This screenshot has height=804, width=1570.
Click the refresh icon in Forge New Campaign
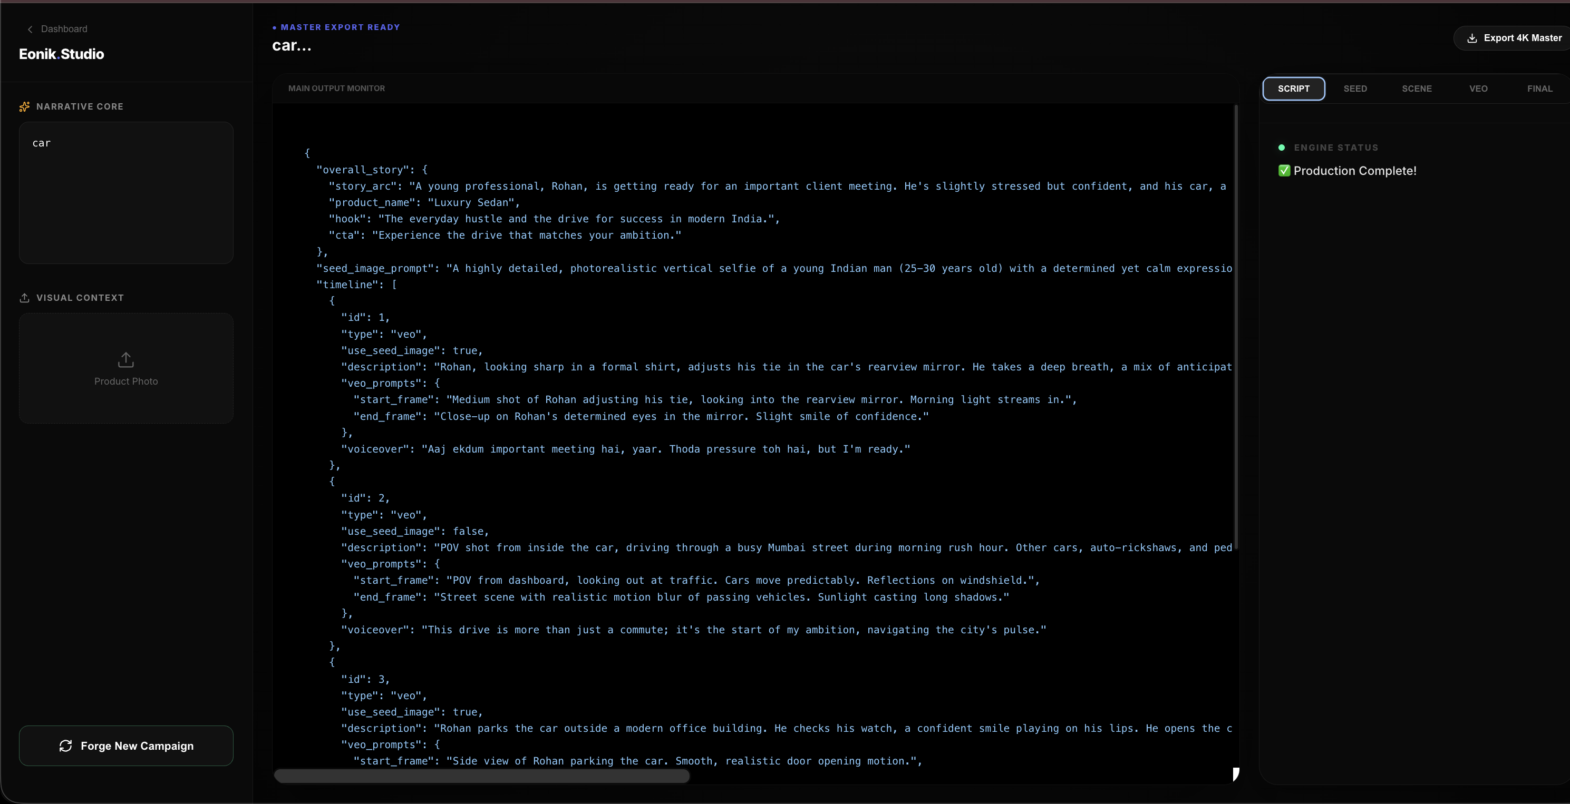66,746
